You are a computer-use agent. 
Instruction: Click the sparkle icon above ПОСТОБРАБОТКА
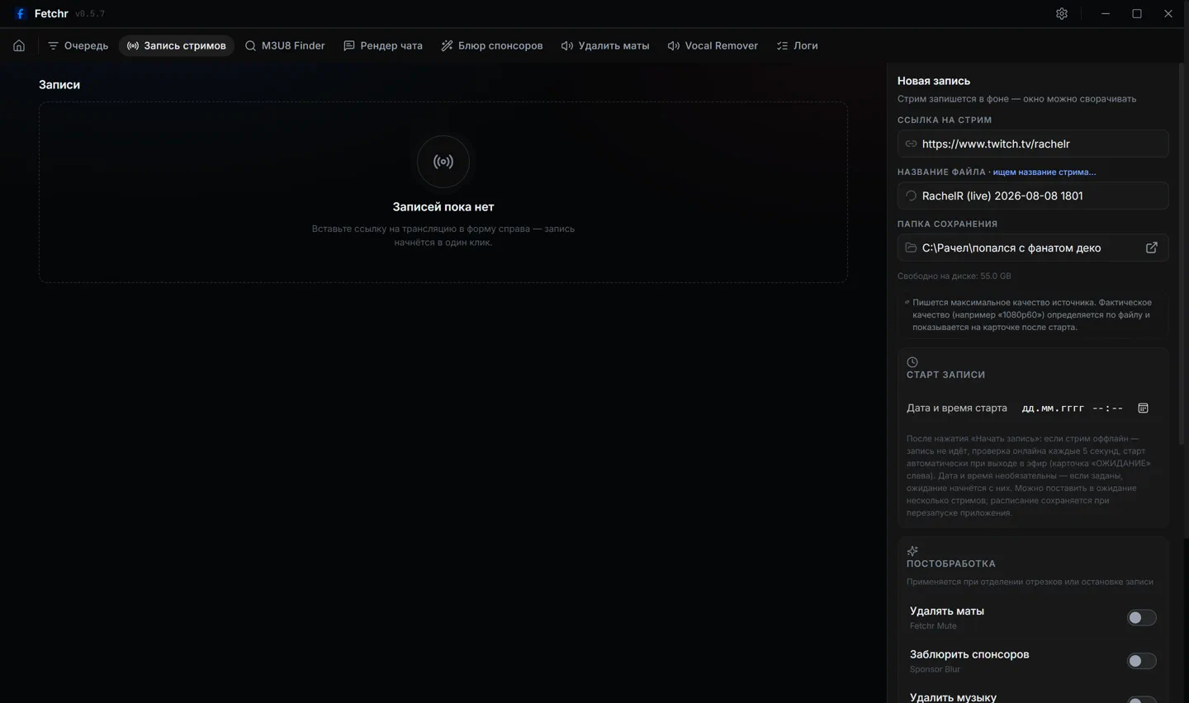click(912, 551)
